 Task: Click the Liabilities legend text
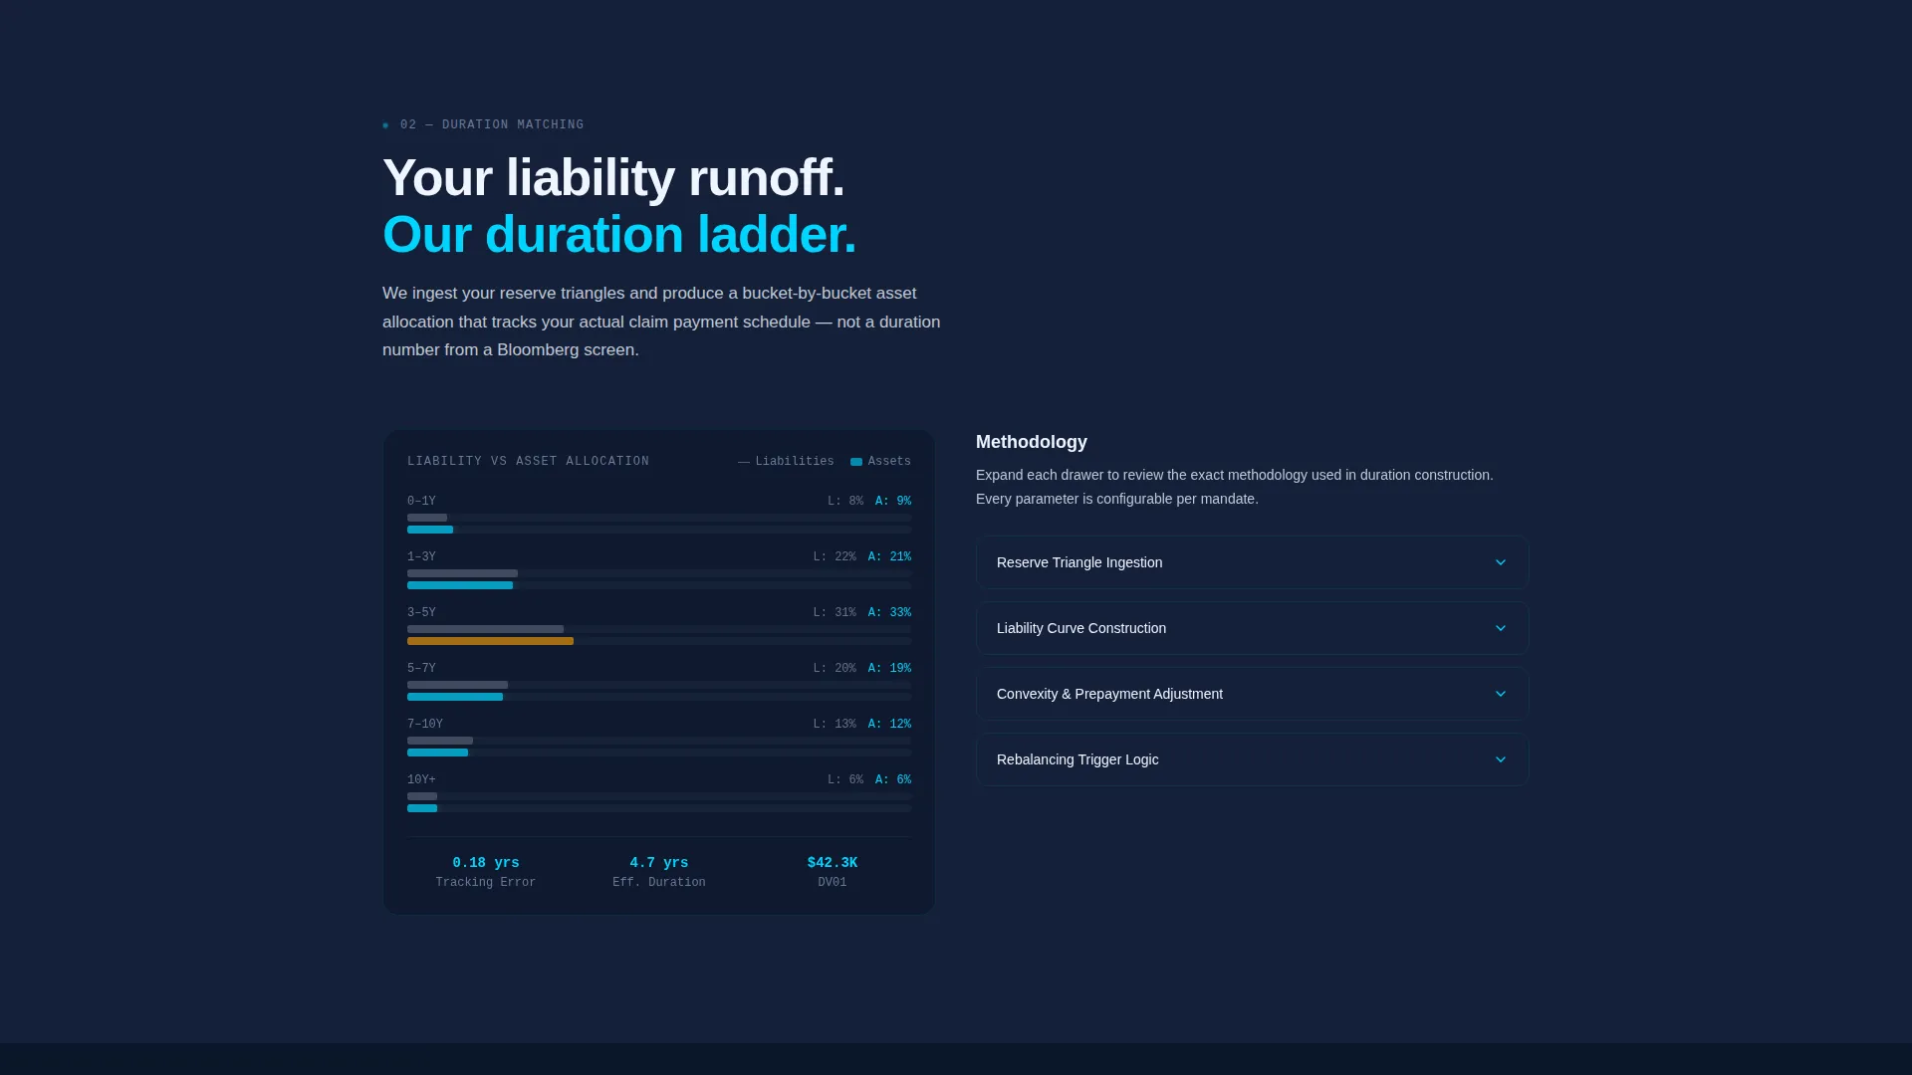[795, 462]
